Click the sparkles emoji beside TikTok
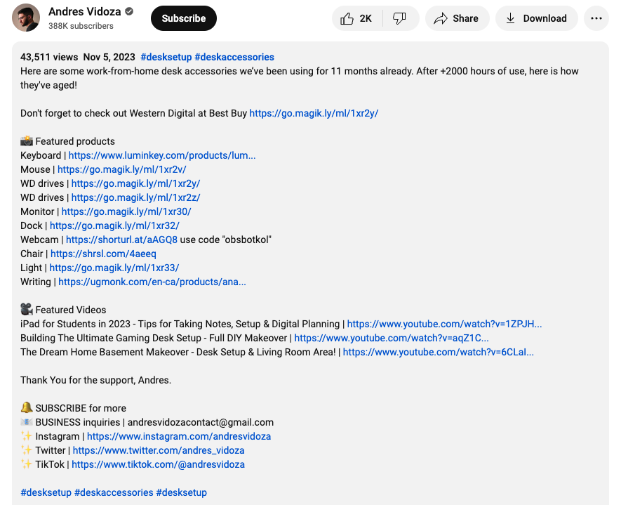The width and height of the screenshot is (621, 505). (x=27, y=464)
